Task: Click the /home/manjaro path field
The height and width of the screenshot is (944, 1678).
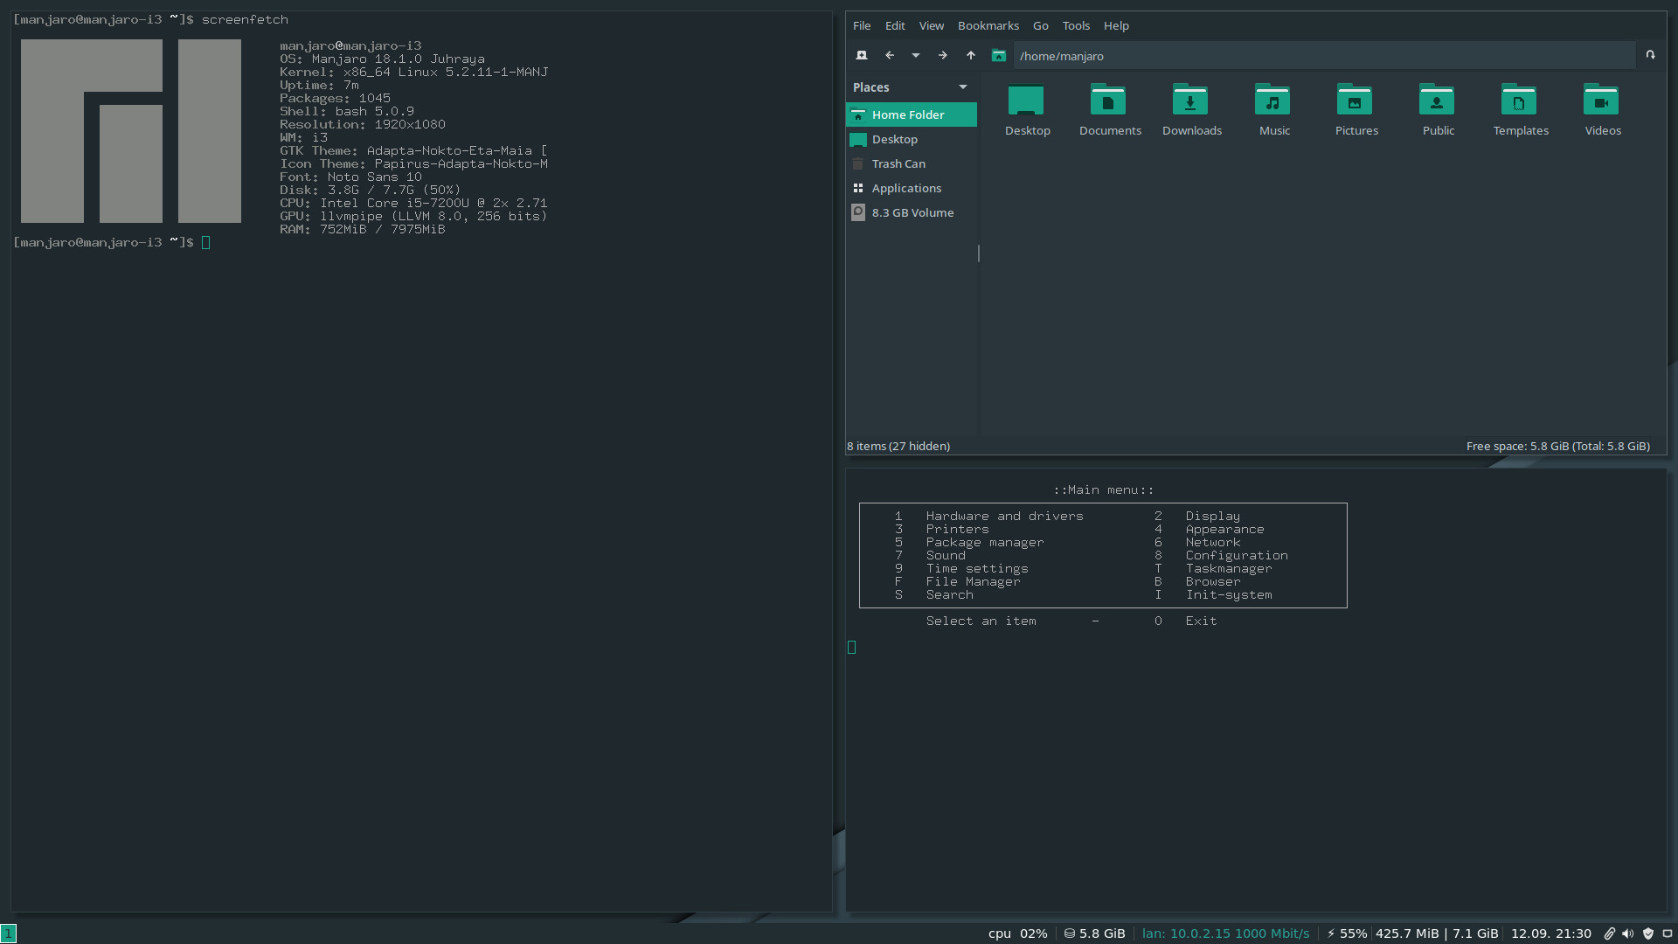Action: pyautogui.click(x=1324, y=55)
